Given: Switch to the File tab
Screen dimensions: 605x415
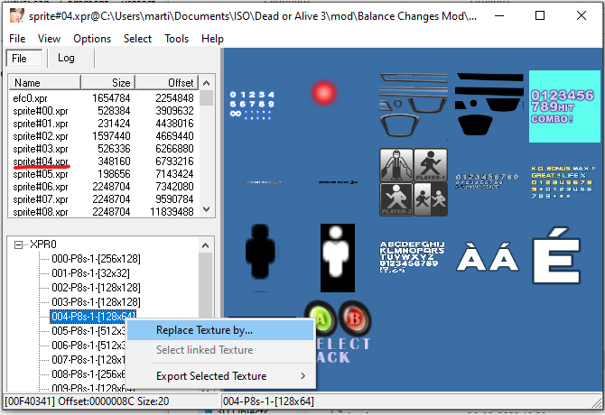Looking at the screenshot, I should click(x=20, y=59).
